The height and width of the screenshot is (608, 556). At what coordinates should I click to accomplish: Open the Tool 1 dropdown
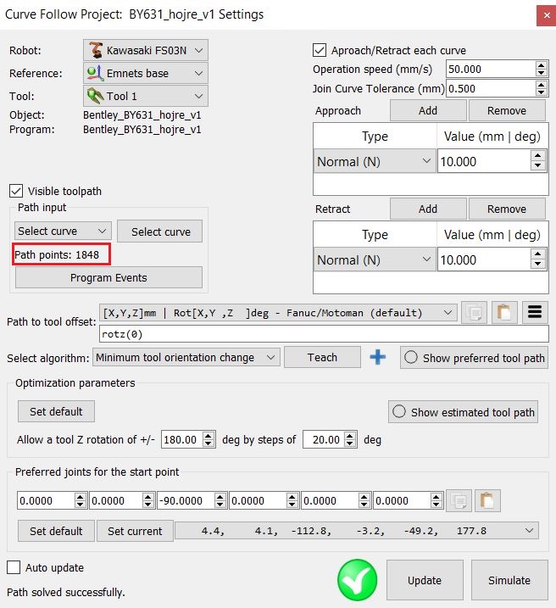145,96
